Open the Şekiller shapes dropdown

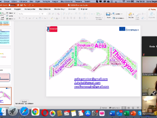click(117, 14)
